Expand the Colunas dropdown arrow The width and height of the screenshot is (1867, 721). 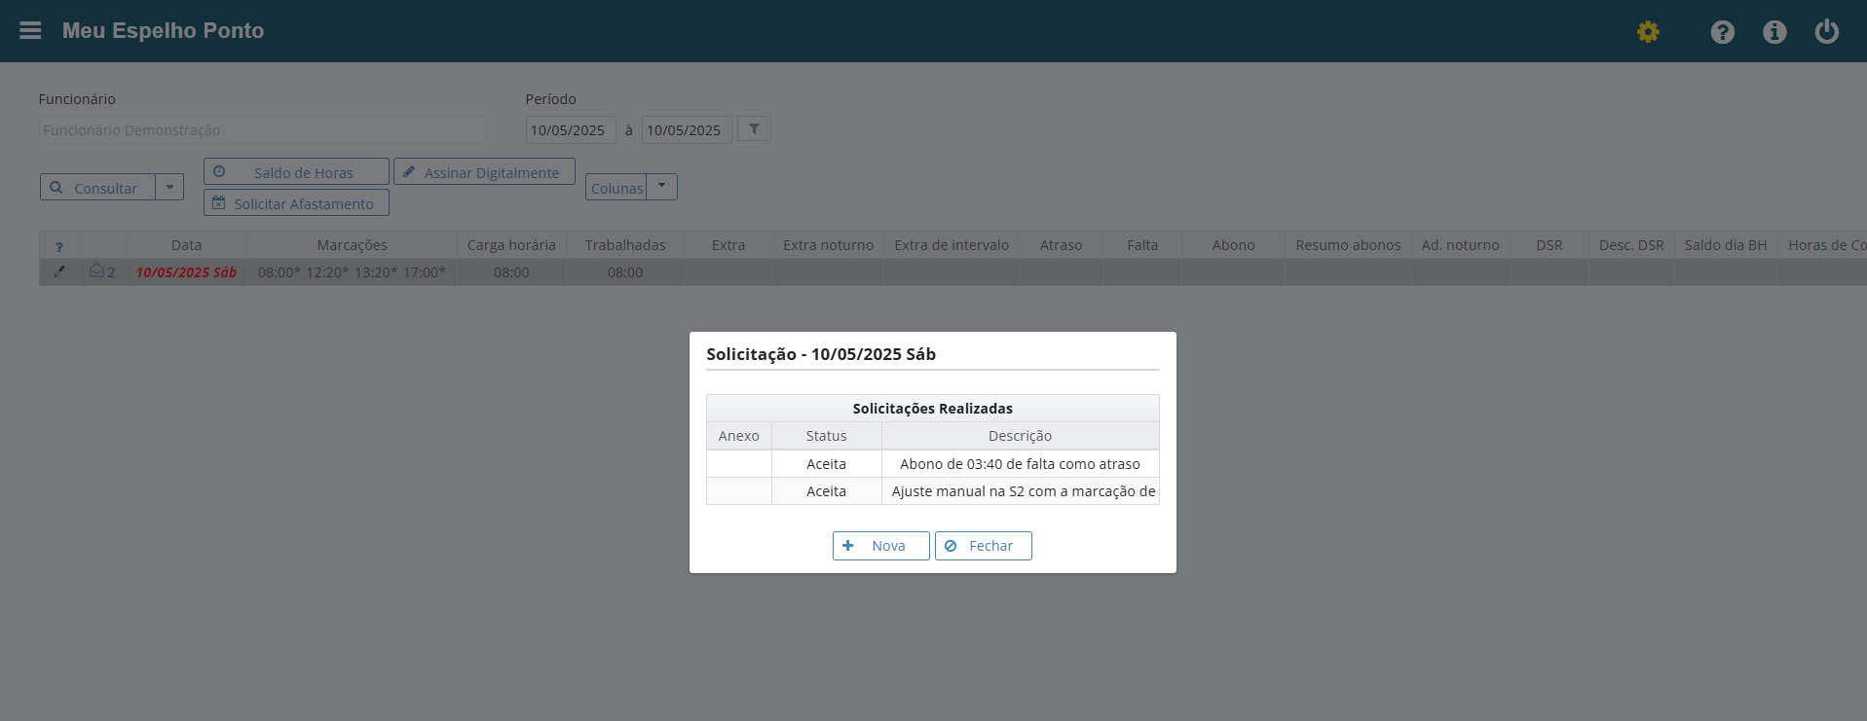click(x=662, y=186)
